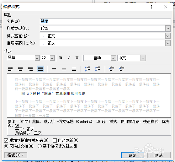This screenshot has width=175, height=162.
Task: Open the 格式(O) menu button
Action: pos(16,155)
